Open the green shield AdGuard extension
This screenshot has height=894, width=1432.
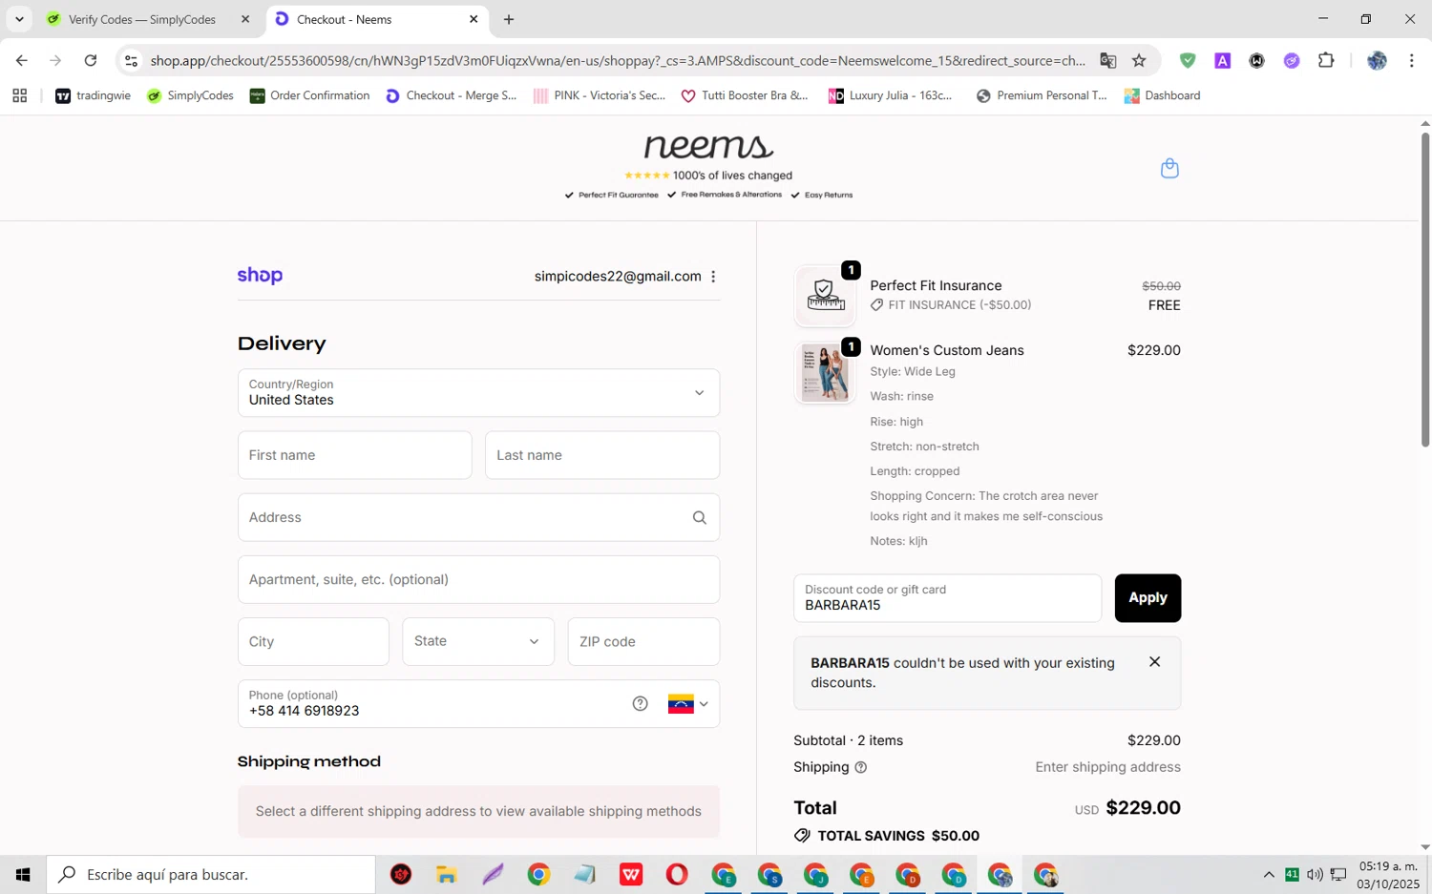pyautogui.click(x=1187, y=60)
